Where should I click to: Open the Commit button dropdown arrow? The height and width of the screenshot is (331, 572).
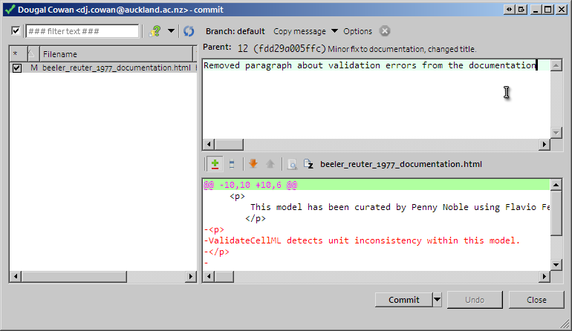tap(437, 300)
